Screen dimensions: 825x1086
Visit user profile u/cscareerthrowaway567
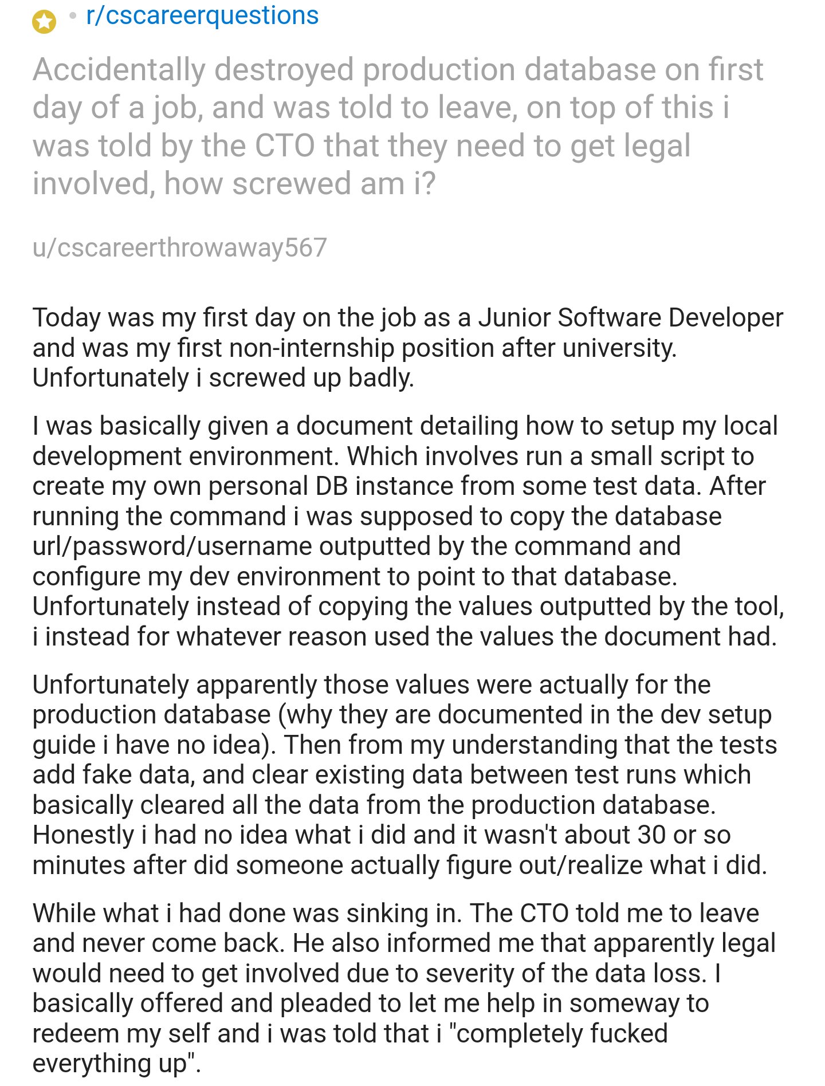(179, 247)
